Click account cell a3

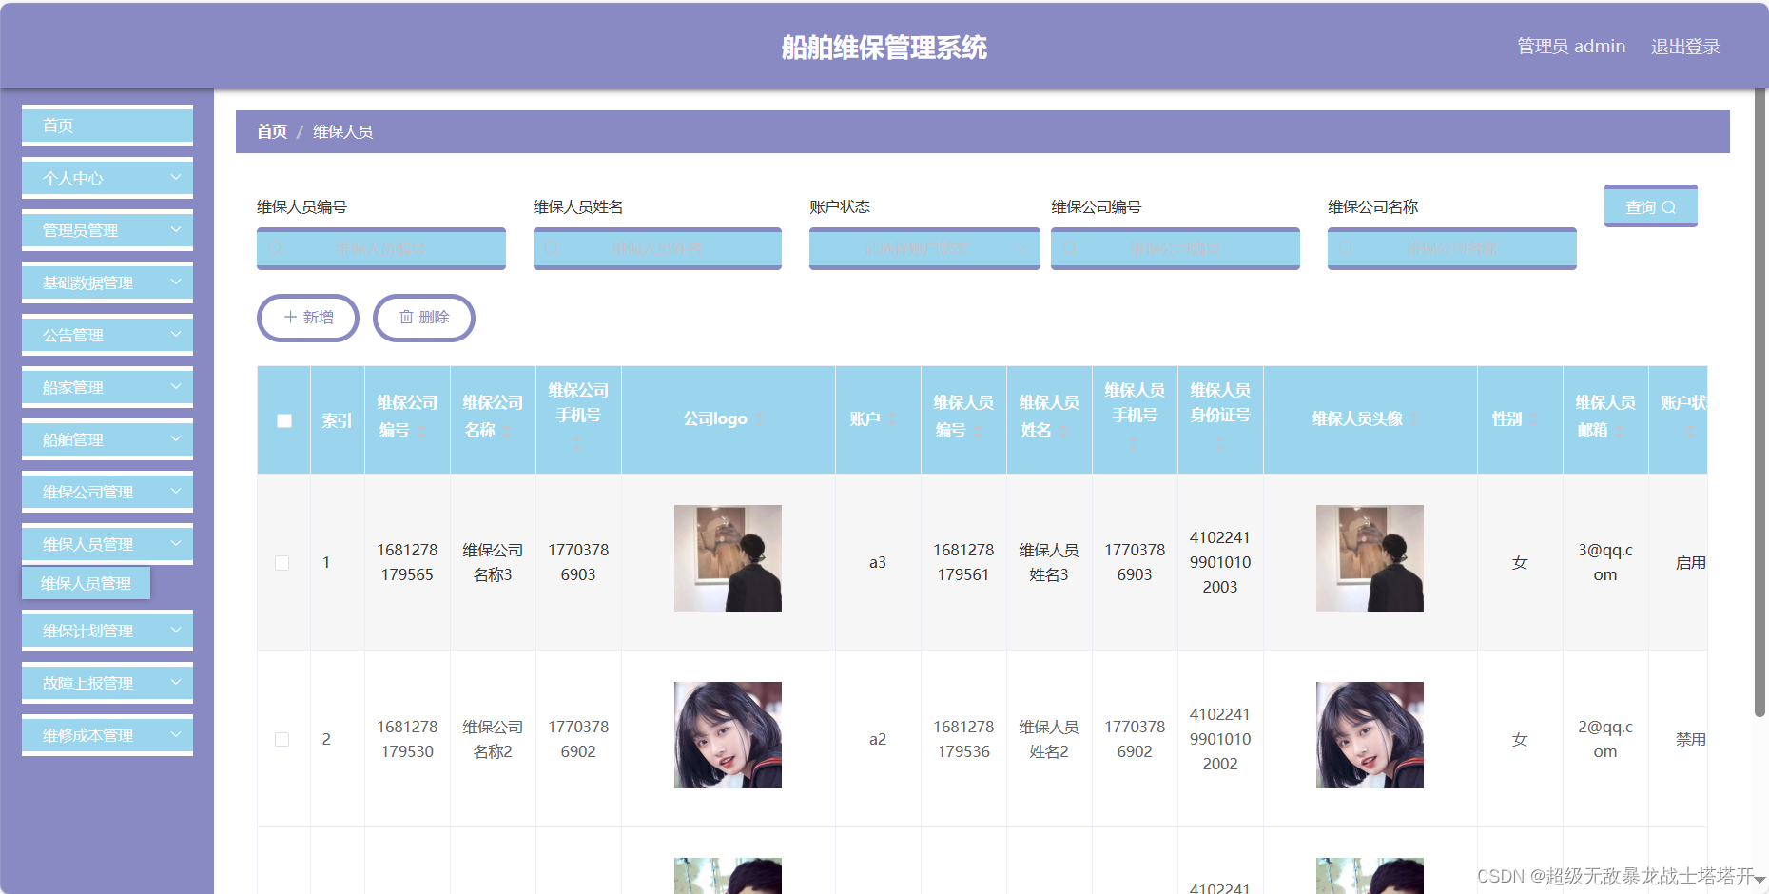tap(878, 563)
